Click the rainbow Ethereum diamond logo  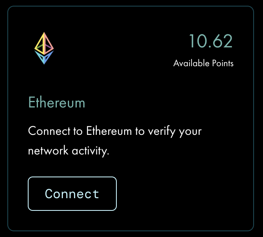coord(44,48)
